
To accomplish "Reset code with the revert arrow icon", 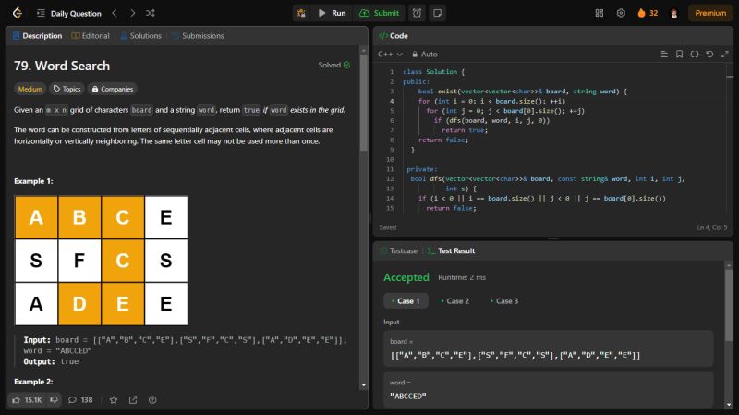I will point(709,55).
